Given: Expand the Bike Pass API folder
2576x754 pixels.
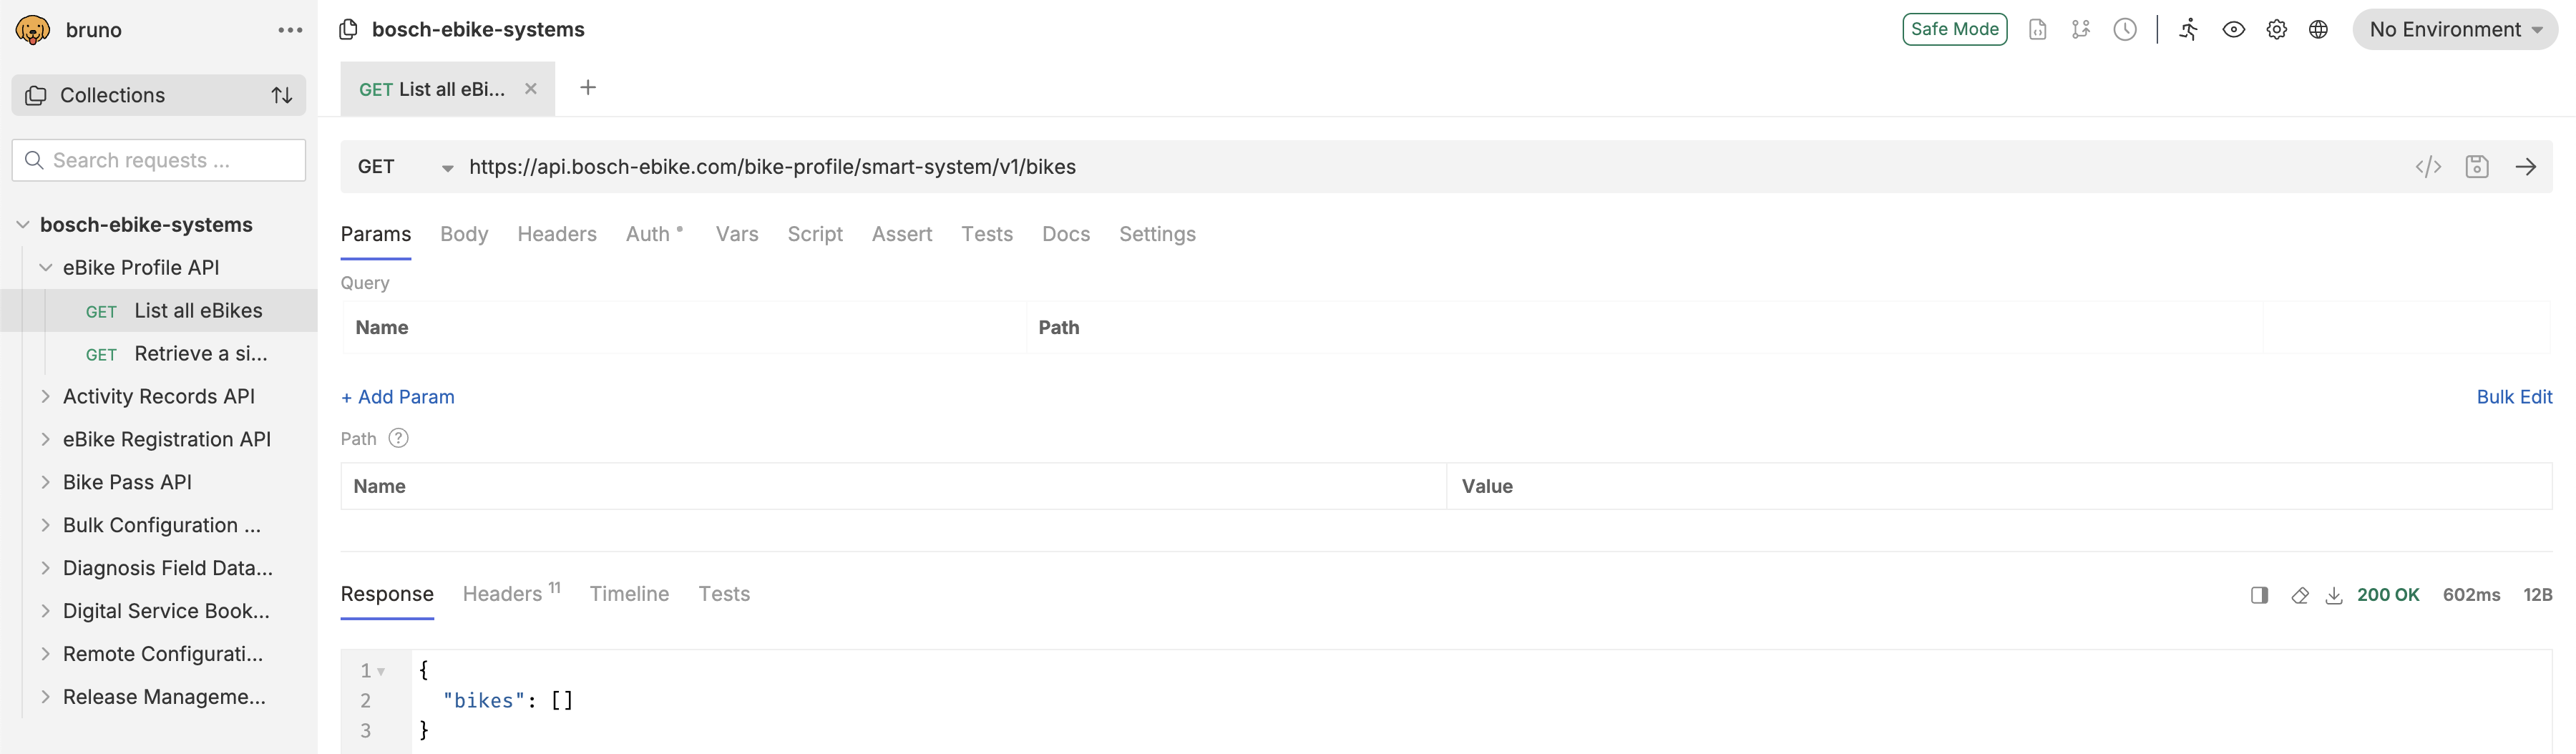Looking at the screenshot, I should (46, 482).
